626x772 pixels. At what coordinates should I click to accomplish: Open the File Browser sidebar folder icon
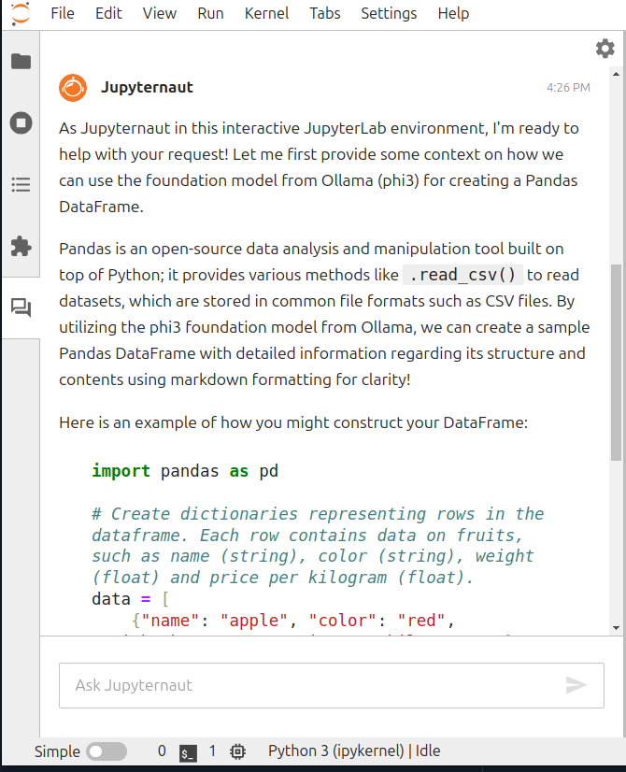[x=21, y=61]
